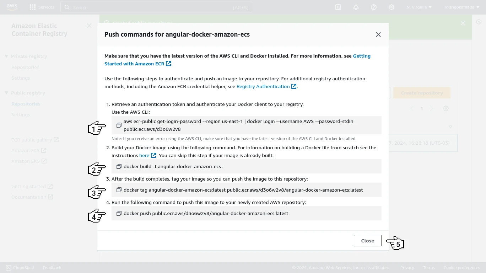
Task: Select Repositories under Public registry
Action: point(26,104)
